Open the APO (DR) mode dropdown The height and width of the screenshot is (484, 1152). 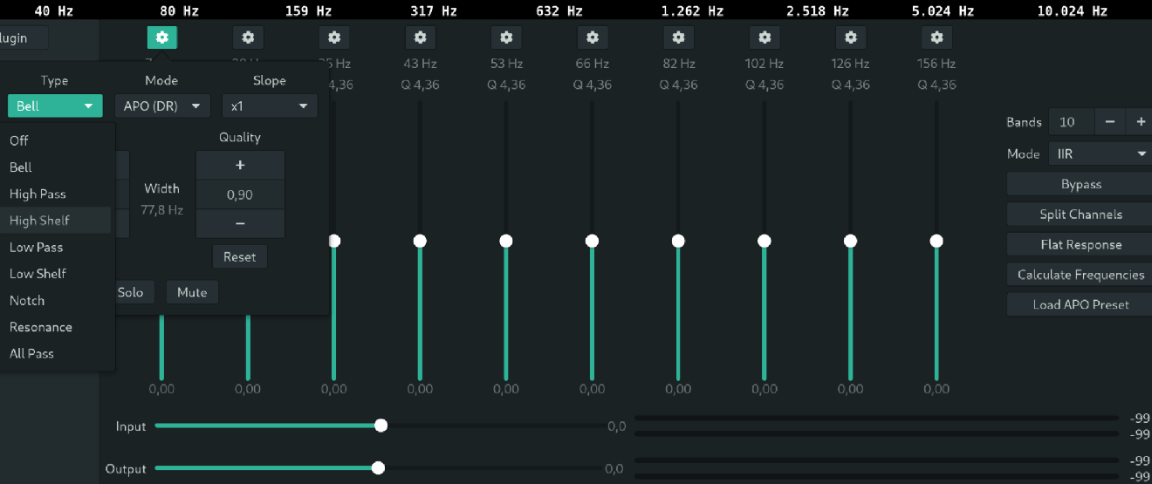[162, 106]
